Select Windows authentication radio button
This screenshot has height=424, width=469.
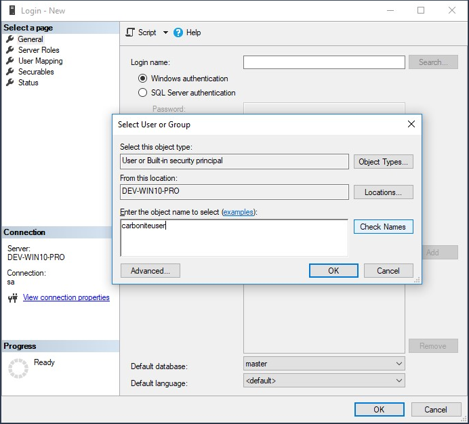point(142,79)
